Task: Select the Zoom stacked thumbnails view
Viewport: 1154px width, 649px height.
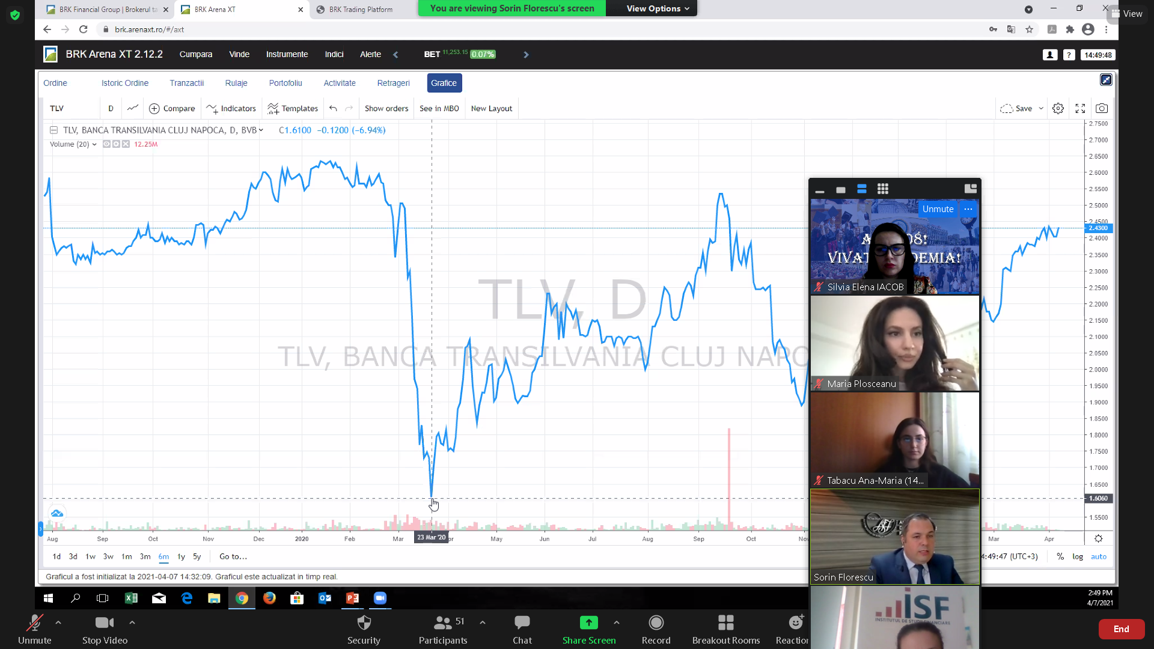Action: pos(862,189)
